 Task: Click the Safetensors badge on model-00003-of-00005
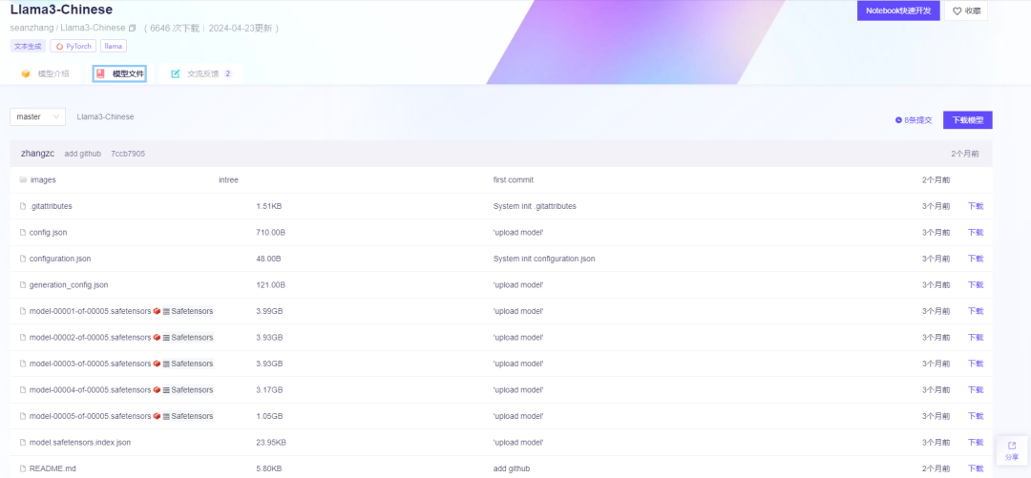188,364
